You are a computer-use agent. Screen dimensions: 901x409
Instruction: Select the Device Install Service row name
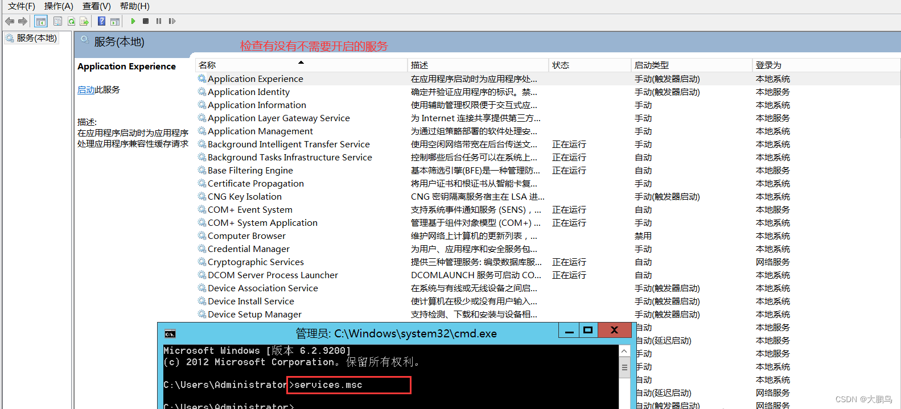click(251, 301)
